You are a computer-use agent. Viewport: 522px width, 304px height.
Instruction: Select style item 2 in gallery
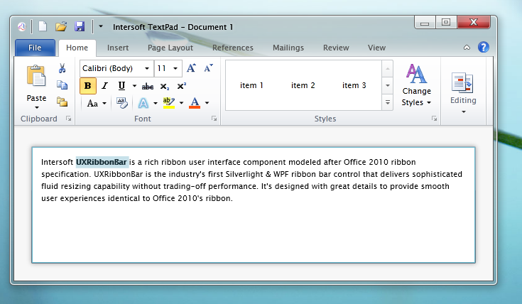pos(303,85)
